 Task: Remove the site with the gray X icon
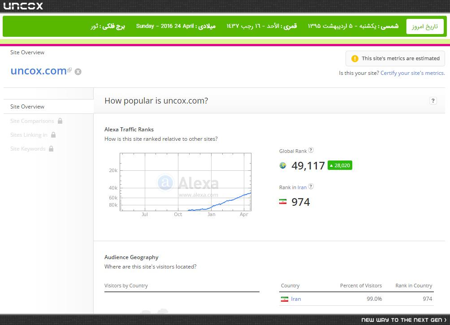click(x=78, y=72)
